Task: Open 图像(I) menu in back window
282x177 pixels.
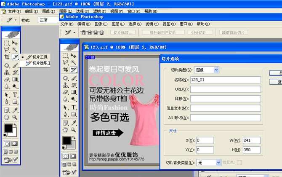Action: coord(48,11)
